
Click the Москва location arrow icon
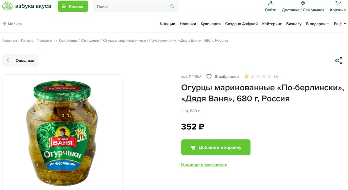click(4, 24)
